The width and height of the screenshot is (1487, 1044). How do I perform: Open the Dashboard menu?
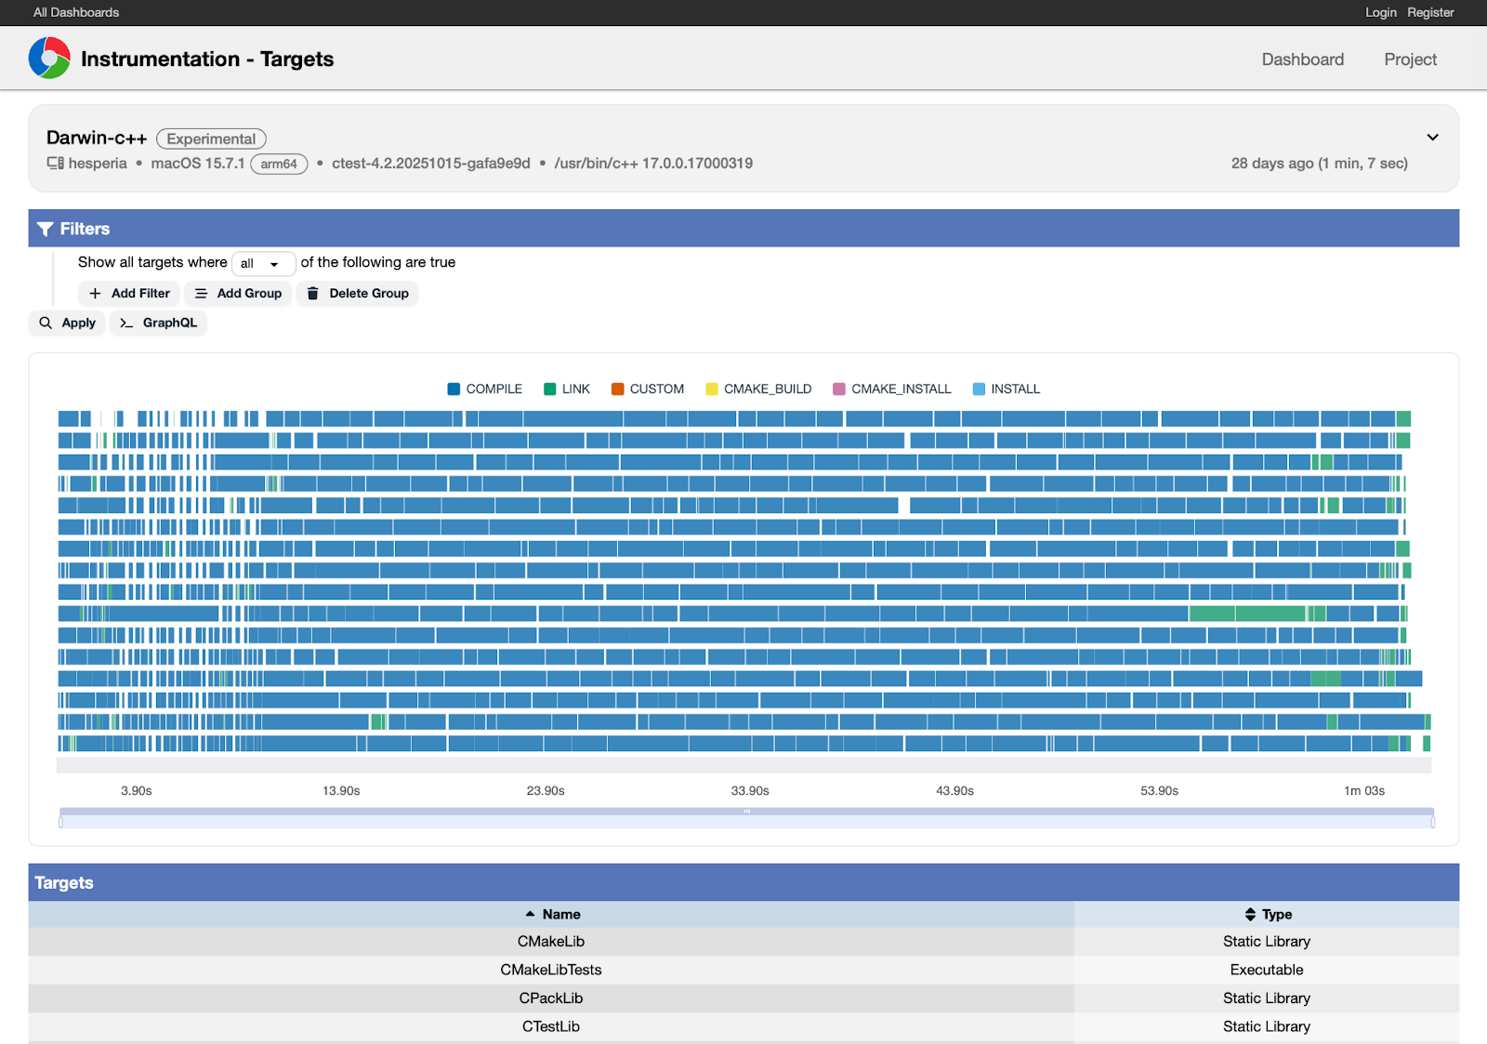[1302, 59]
